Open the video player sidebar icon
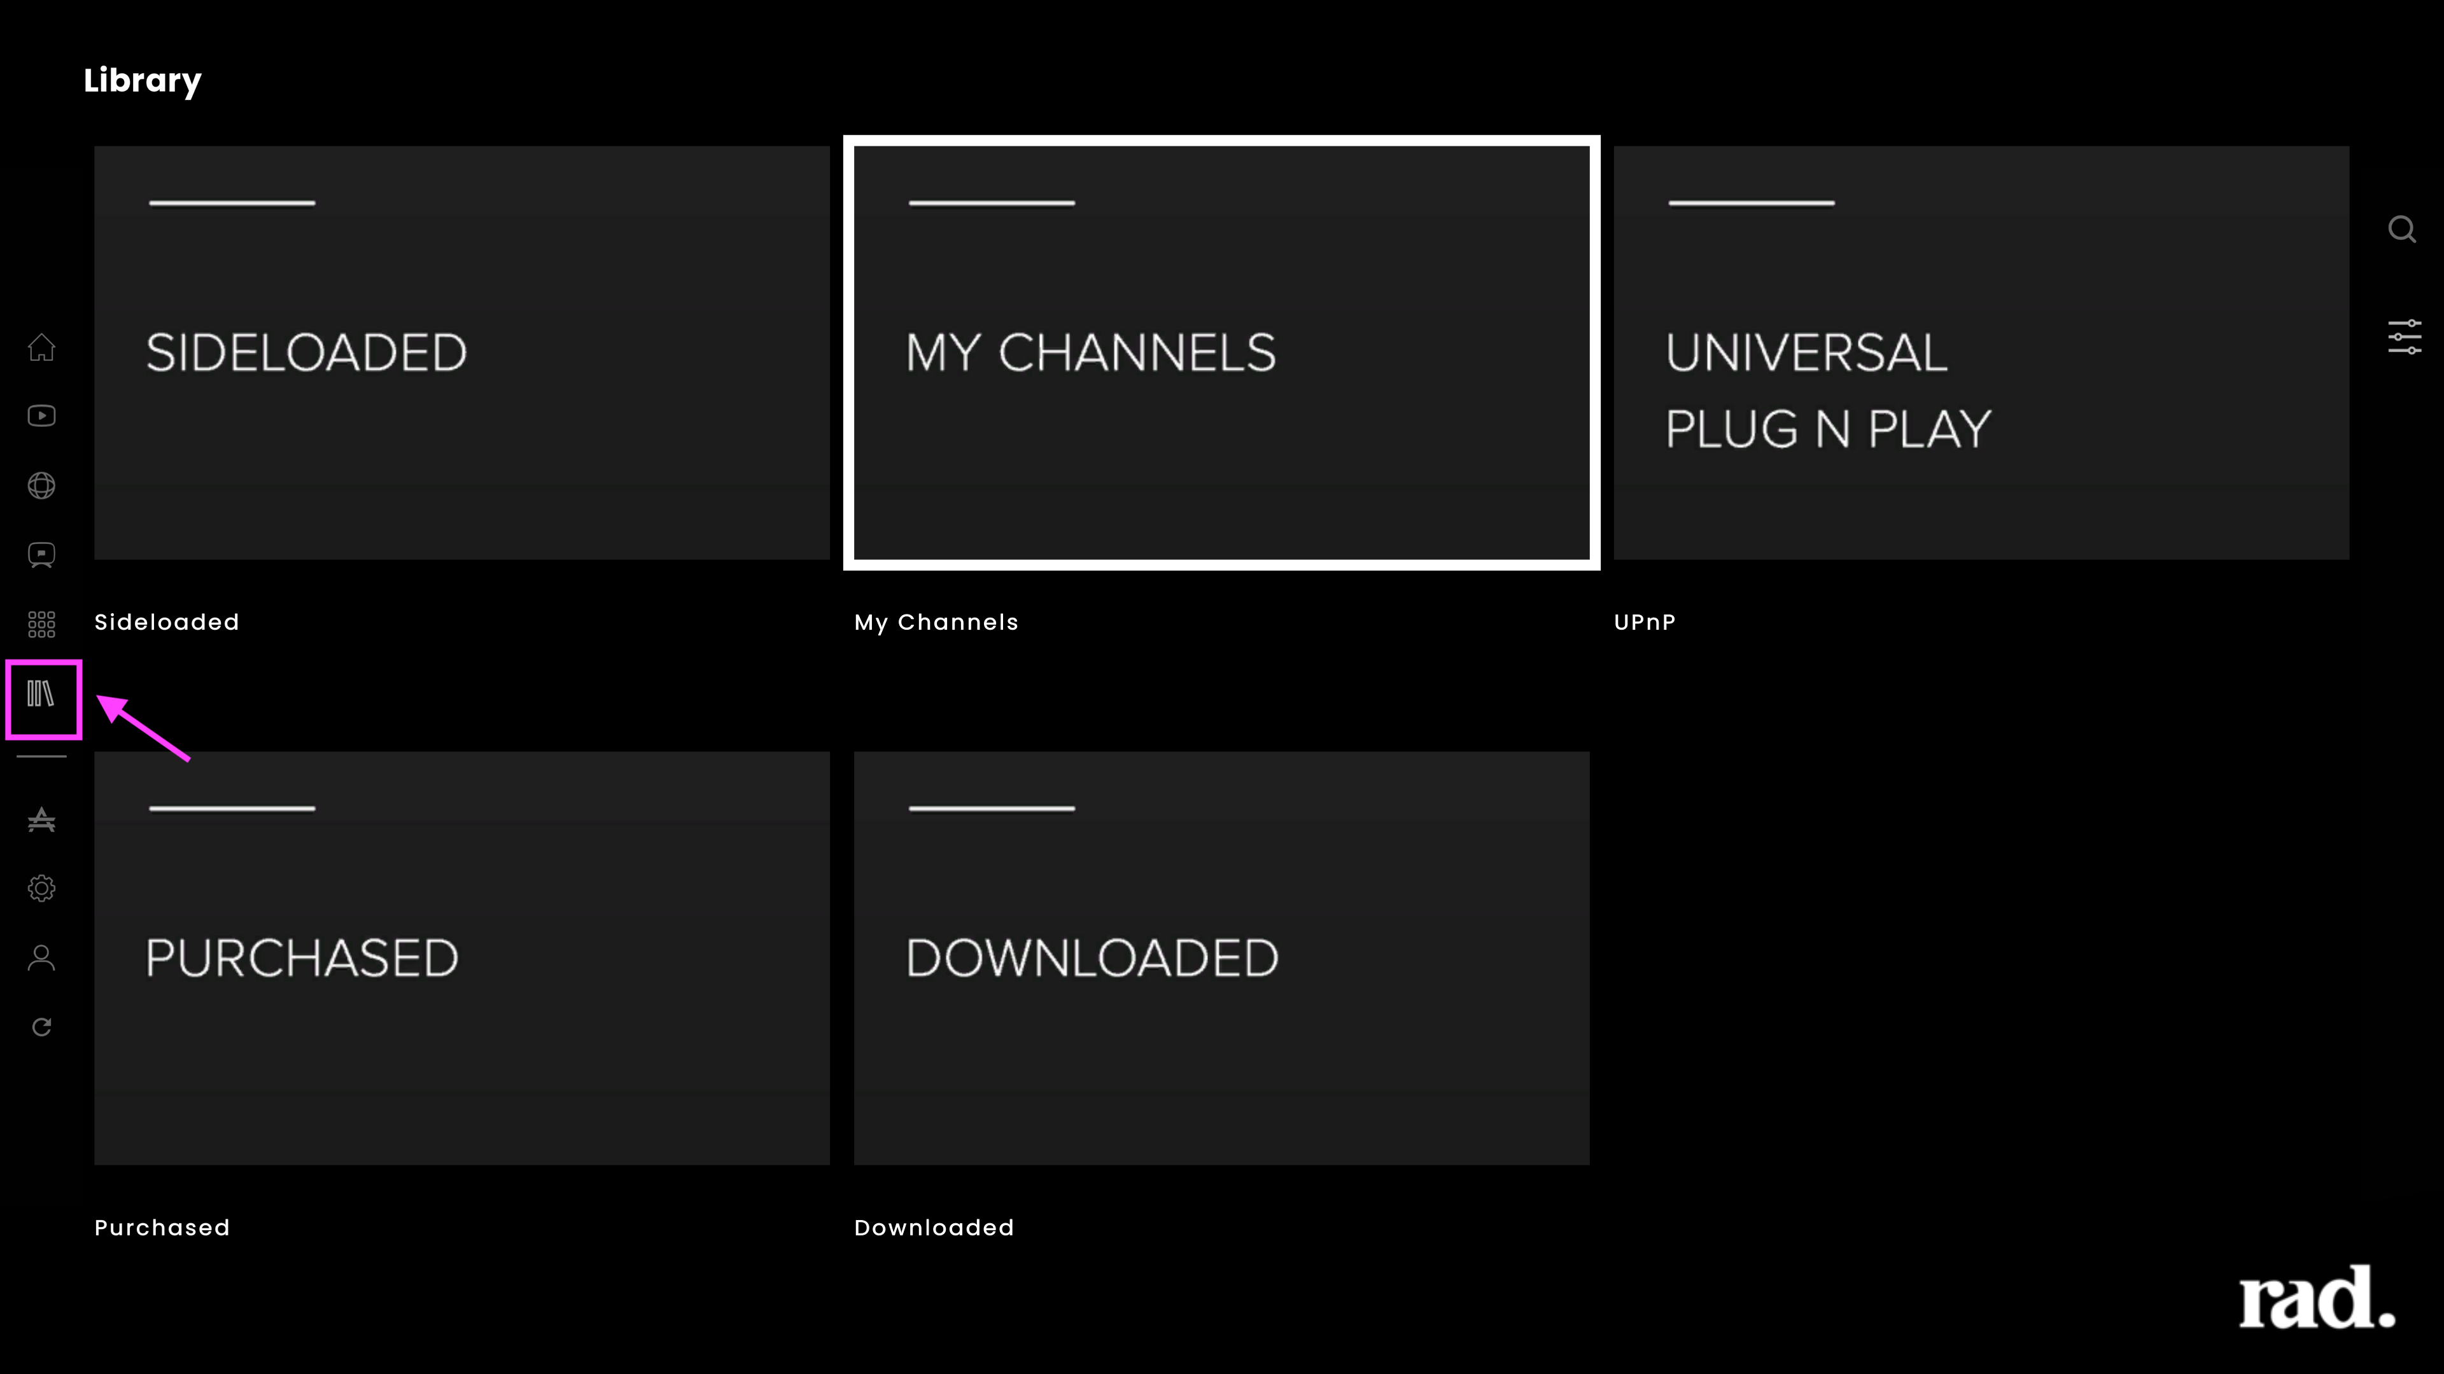 click(41, 416)
